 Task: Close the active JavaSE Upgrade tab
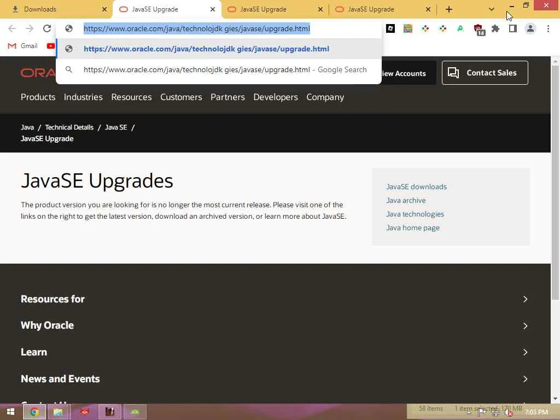(x=213, y=9)
